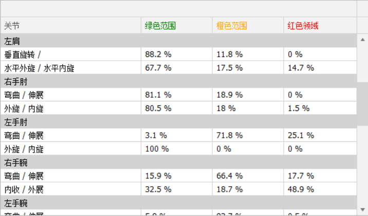Click the 88.2 % green range cell
The width and height of the screenshot is (368, 216).
(x=158, y=54)
